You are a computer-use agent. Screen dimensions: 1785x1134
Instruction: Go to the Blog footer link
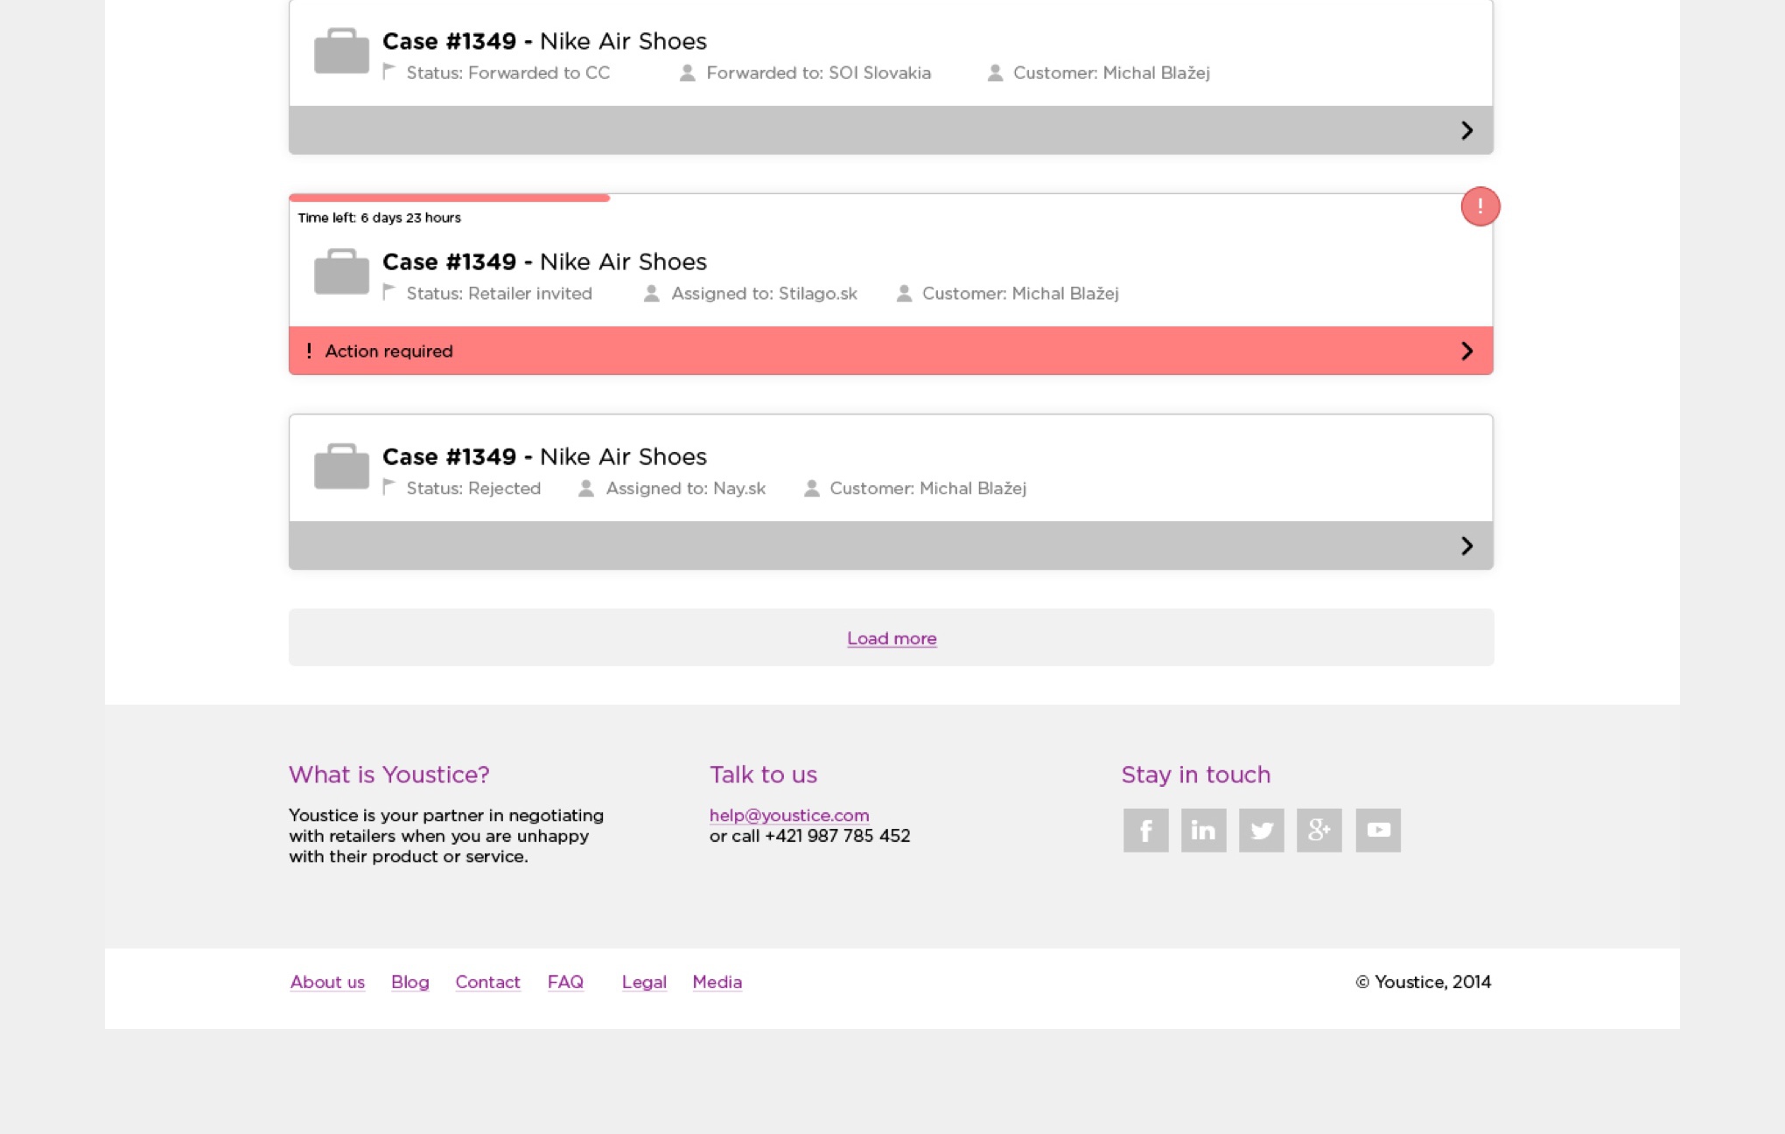pos(409,982)
